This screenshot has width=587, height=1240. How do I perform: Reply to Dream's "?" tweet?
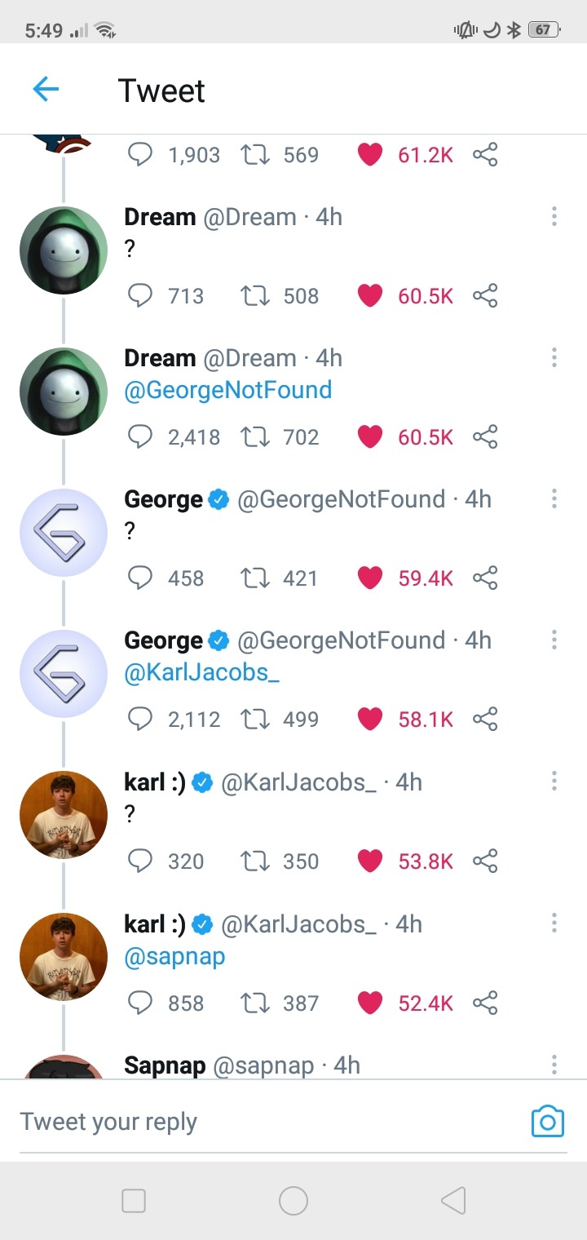[141, 295]
